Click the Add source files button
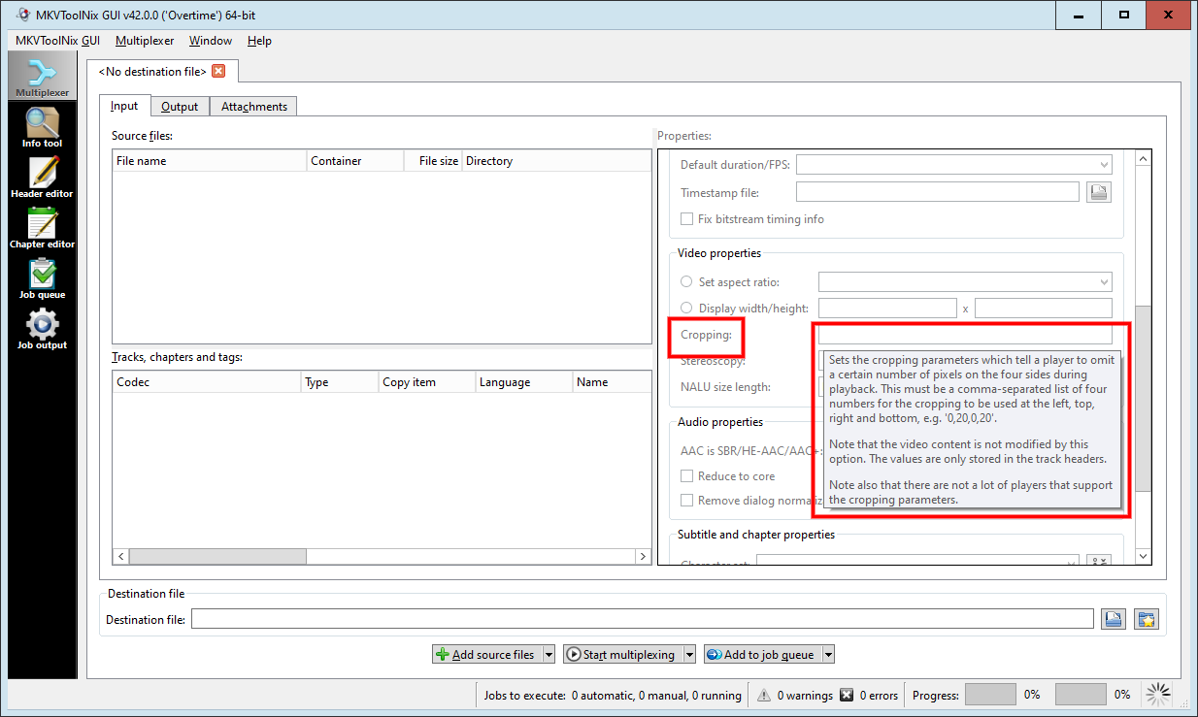This screenshot has width=1198, height=717. [486, 655]
